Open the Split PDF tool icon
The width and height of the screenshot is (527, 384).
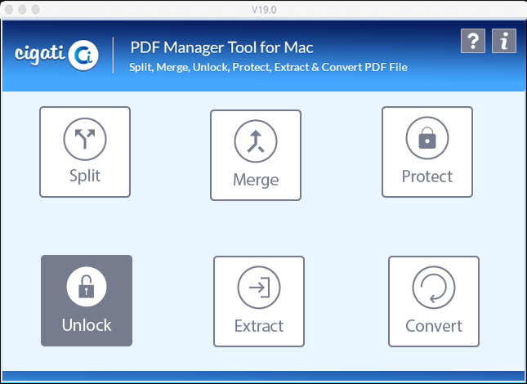click(x=85, y=139)
